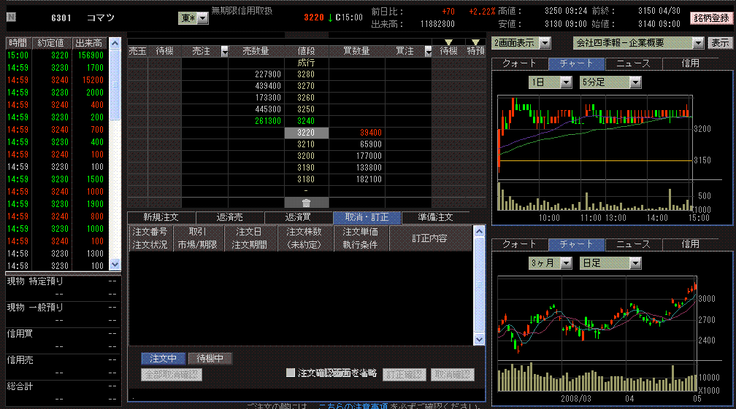Open the こちらの注意事項 link
The image size is (736, 409).
pos(353,406)
